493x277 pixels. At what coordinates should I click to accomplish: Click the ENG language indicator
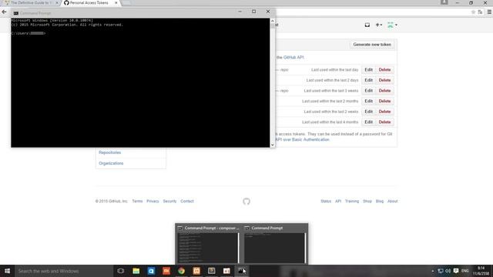(465, 271)
